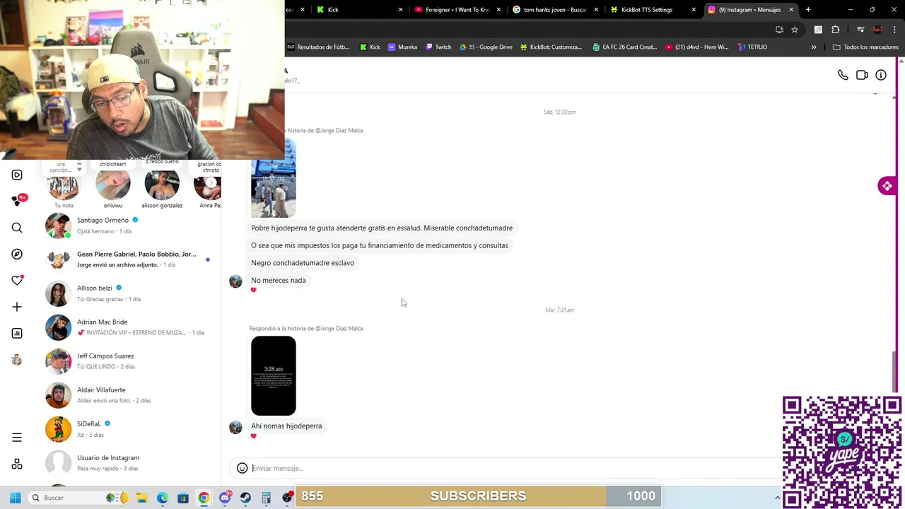
Task: Open the dark 3:28 am story thumbnail
Action: 274,376
